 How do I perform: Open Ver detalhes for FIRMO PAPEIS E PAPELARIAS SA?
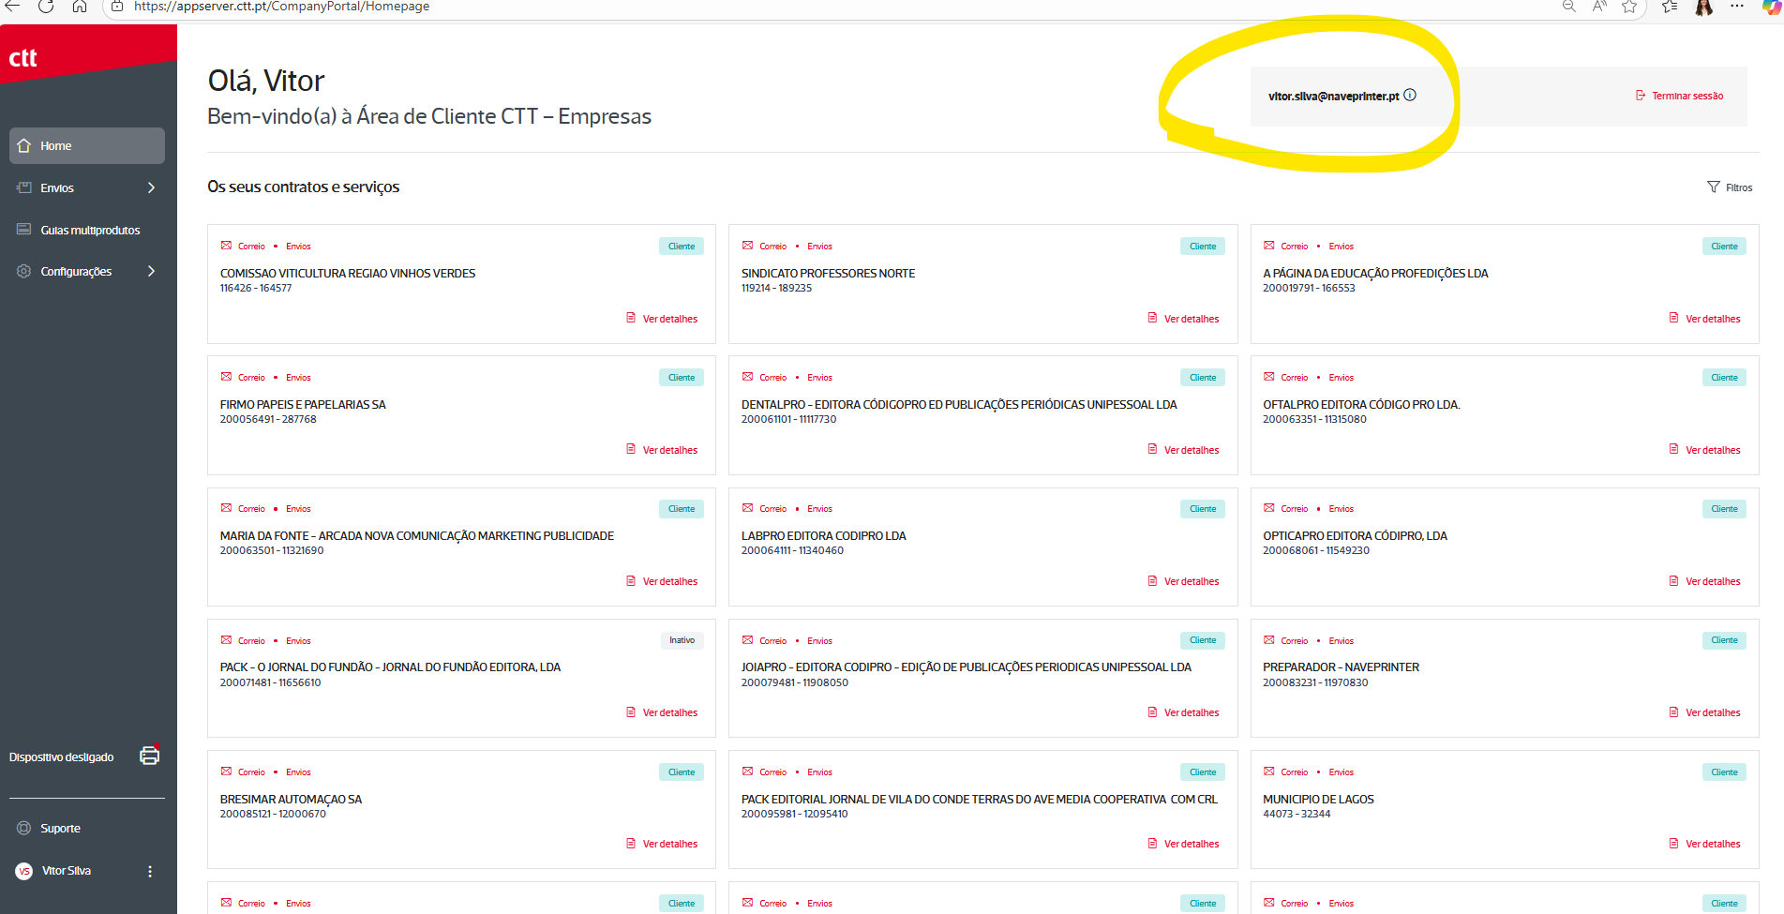click(x=662, y=450)
